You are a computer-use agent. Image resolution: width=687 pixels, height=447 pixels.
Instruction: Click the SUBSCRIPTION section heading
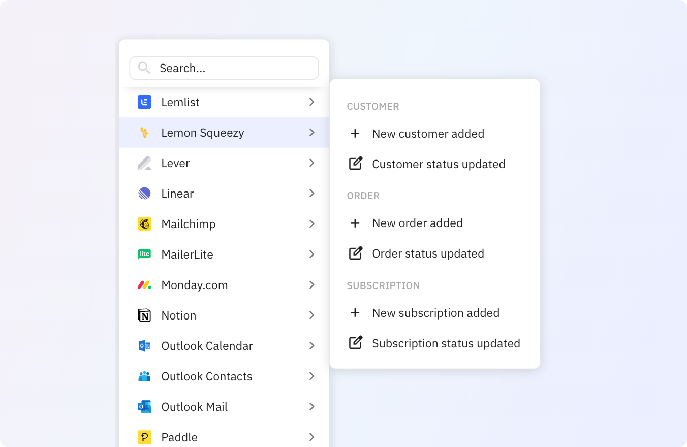384,285
